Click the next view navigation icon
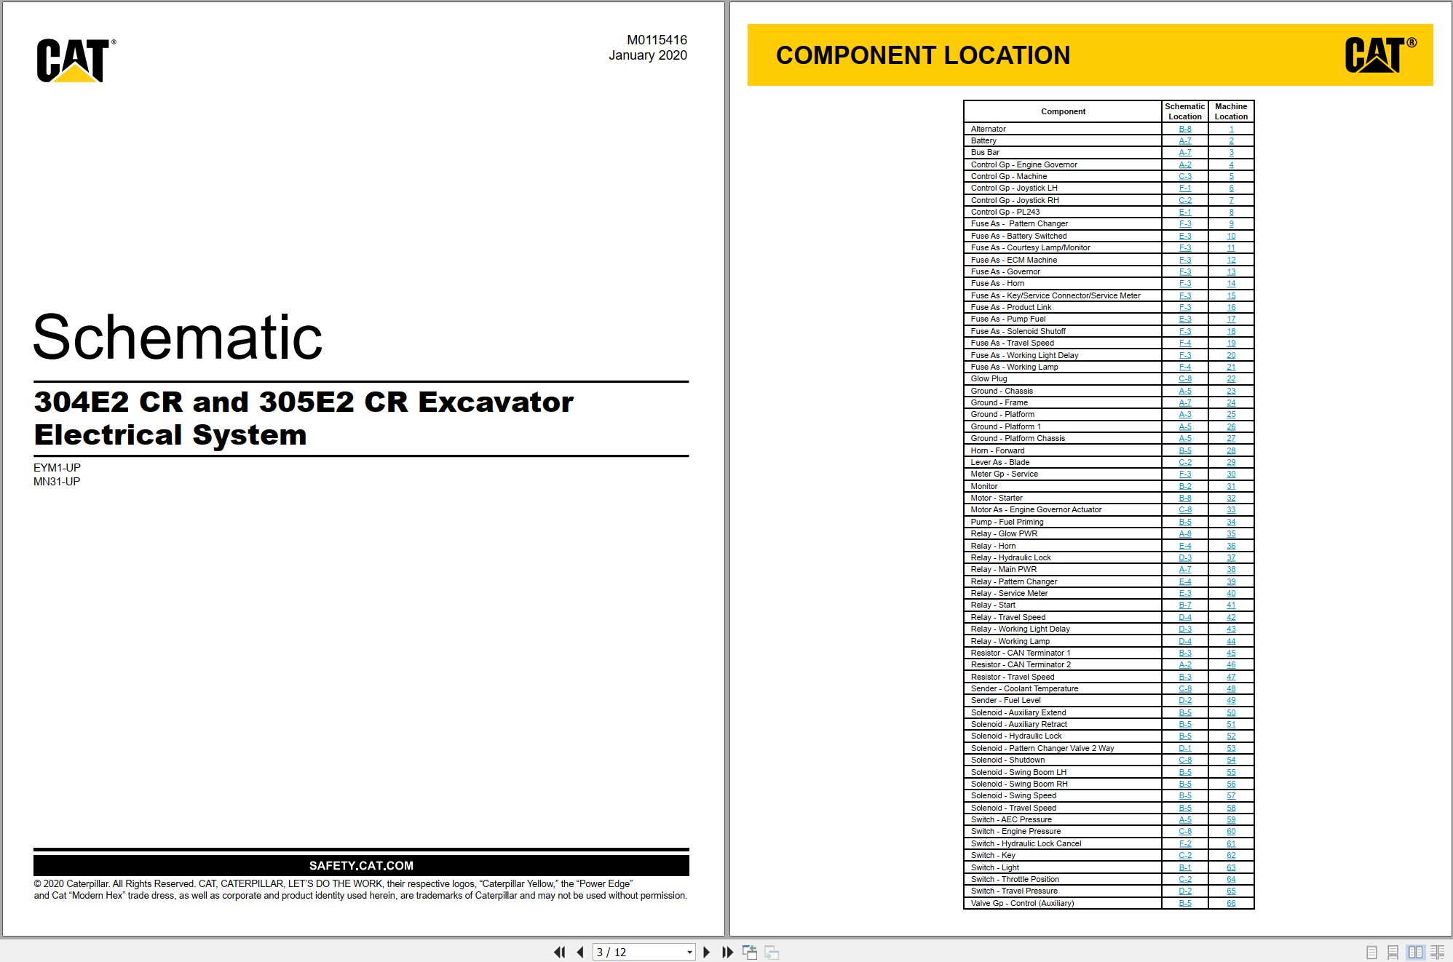Viewport: 1453px width, 962px height. coord(772,952)
